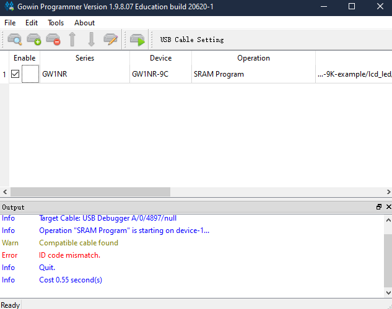The width and height of the screenshot is (392, 309).
Task: Open USB Cable Setting
Action: click(192, 40)
